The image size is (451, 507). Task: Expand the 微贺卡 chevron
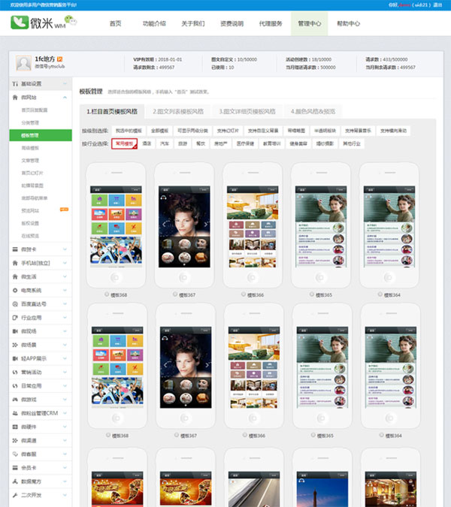(65, 249)
